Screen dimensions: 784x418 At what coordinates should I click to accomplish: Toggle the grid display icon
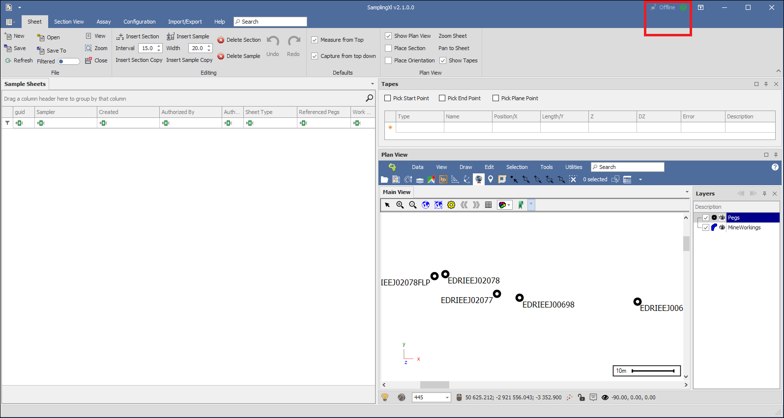click(488, 205)
